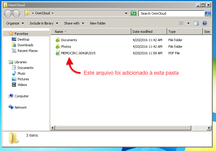
Task: Select Computer in navigation pane
Action: [22, 96]
